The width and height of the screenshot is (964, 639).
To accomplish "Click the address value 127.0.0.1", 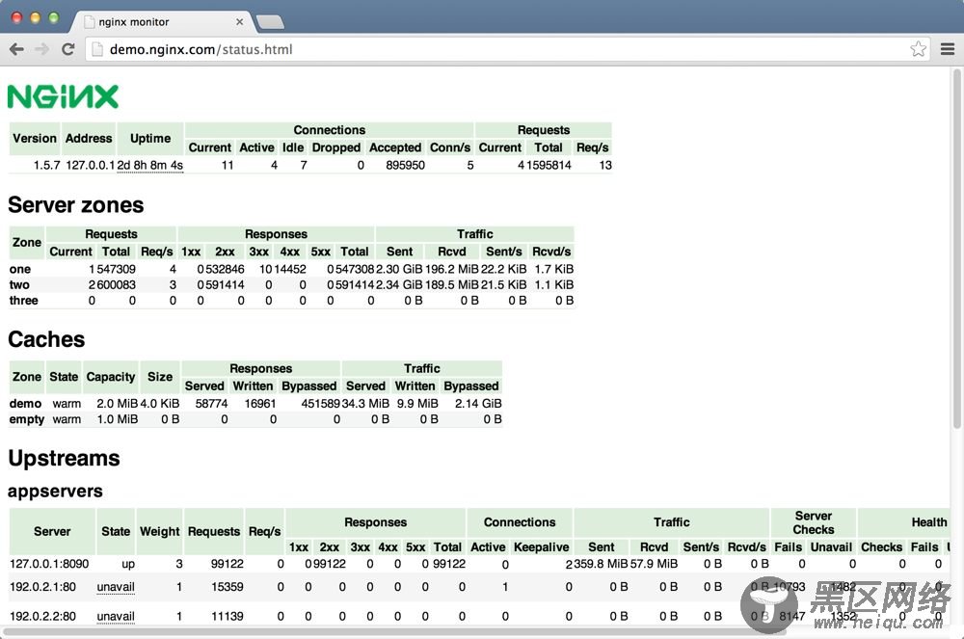I will click(x=91, y=165).
